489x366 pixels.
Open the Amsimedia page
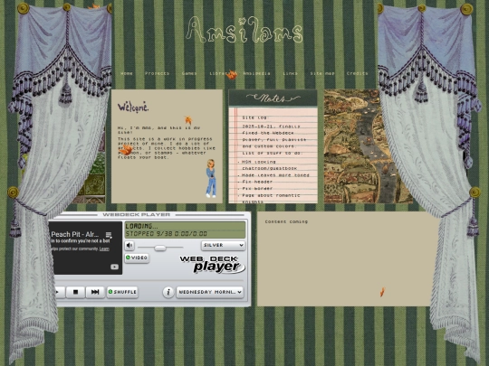click(x=256, y=73)
